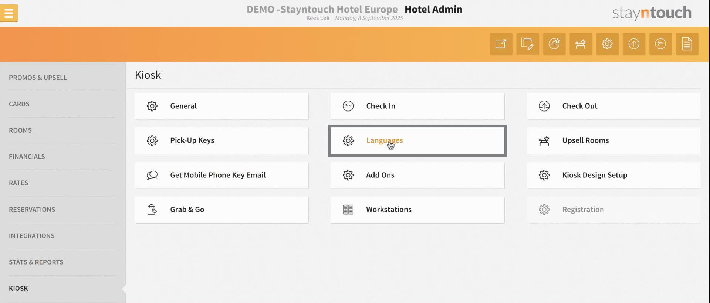Click the gear shortcut icon in orange header

(607, 44)
